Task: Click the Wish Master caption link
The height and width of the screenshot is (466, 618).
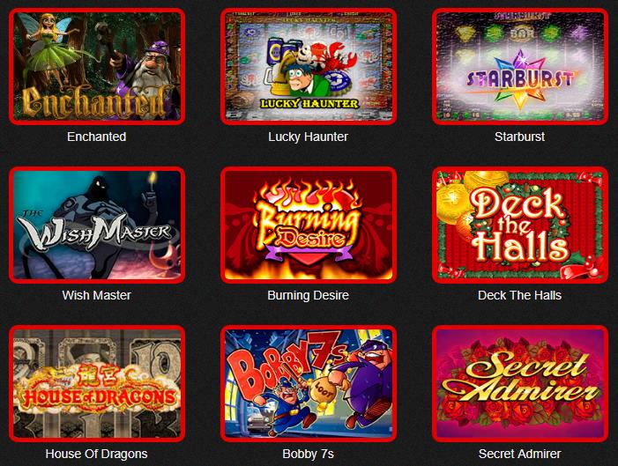Action: 97,295
